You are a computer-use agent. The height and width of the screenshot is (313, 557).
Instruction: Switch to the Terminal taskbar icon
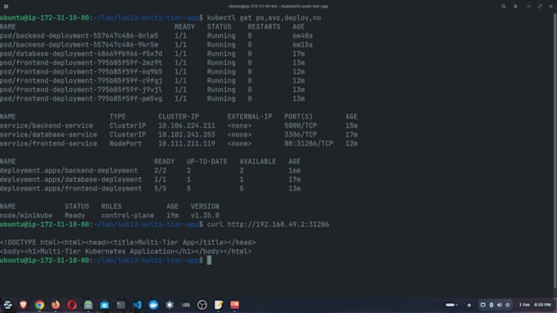click(120, 305)
